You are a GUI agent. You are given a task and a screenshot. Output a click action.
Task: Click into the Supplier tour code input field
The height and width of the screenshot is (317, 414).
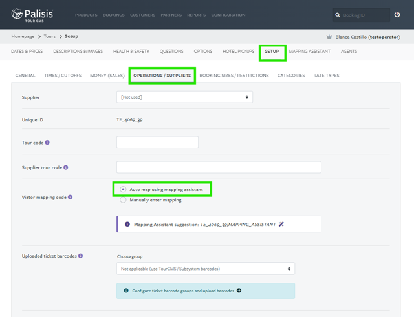click(x=219, y=167)
